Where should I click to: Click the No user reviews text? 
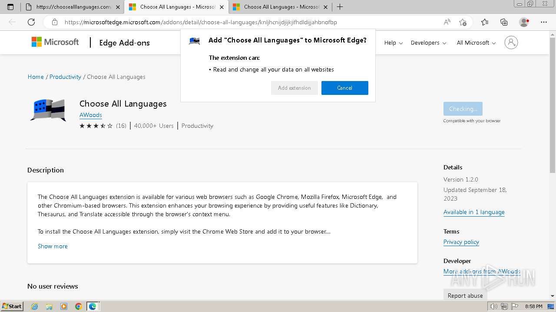(x=53, y=286)
